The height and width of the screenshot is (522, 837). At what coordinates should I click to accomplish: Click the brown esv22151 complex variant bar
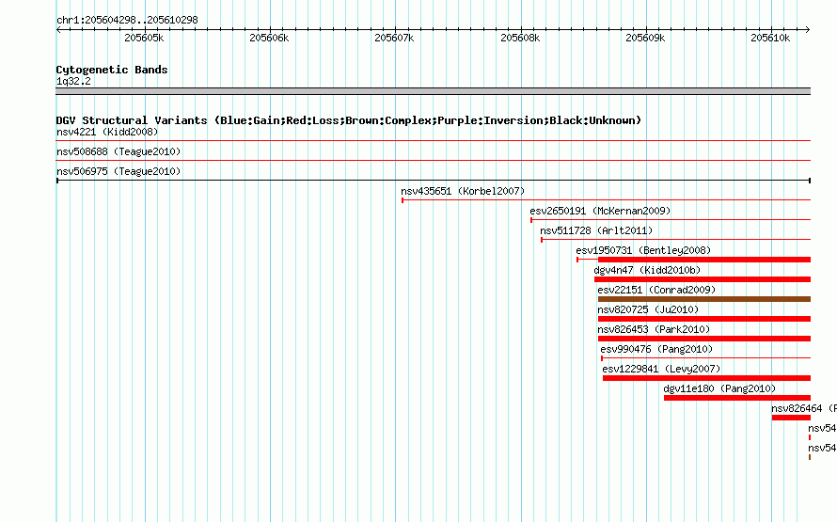coord(704,299)
